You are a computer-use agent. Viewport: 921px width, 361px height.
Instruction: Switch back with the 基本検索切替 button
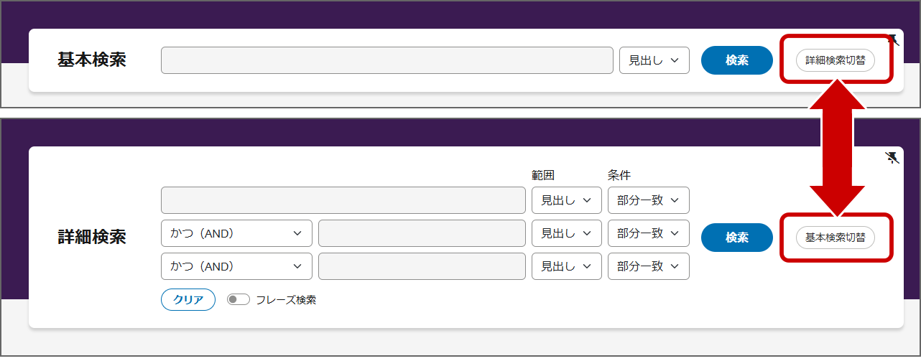click(835, 237)
